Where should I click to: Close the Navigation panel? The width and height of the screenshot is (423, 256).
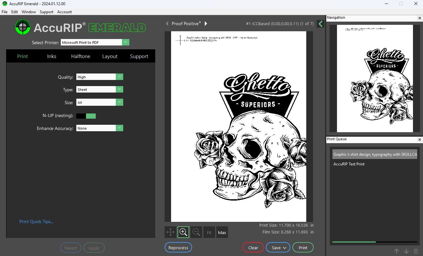pyautogui.click(x=420, y=18)
